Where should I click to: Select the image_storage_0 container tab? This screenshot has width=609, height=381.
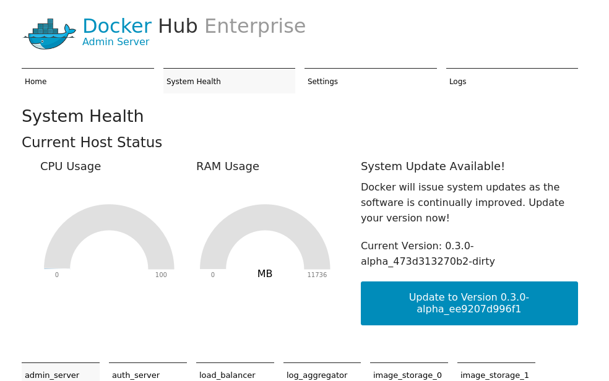(x=409, y=372)
